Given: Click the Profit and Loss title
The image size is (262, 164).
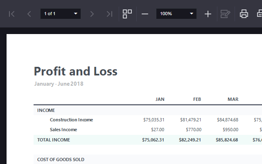Looking at the screenshot, I should 76,71.
